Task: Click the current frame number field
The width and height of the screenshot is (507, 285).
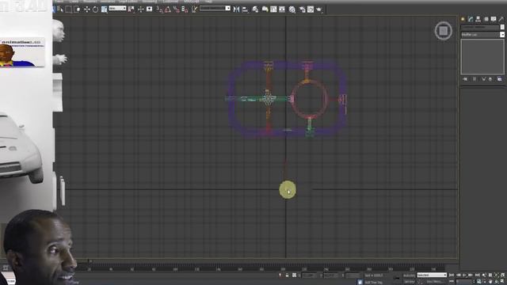Action: 464,282
